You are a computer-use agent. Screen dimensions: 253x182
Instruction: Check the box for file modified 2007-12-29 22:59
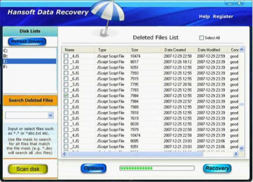pos(66,56)
